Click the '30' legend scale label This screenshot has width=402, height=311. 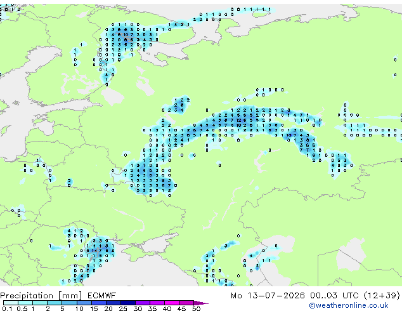click(x=138, y=308)
